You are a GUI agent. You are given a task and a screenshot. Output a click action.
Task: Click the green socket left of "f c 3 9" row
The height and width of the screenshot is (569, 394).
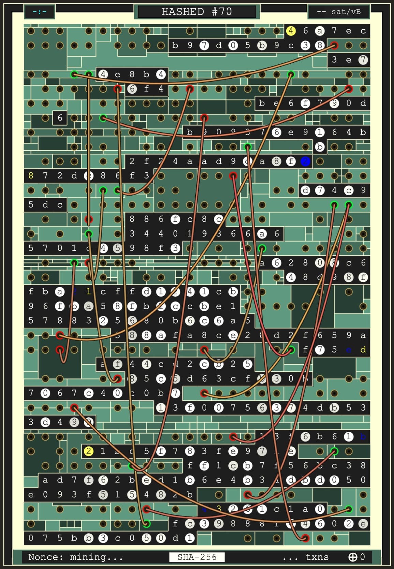[146, 523]
